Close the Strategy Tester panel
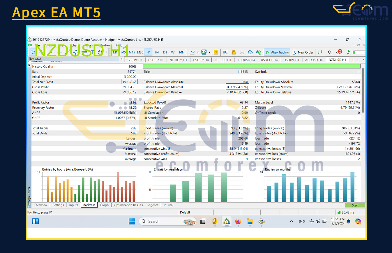392x253 pixels. pyautogui.click(x=29, y=66)
